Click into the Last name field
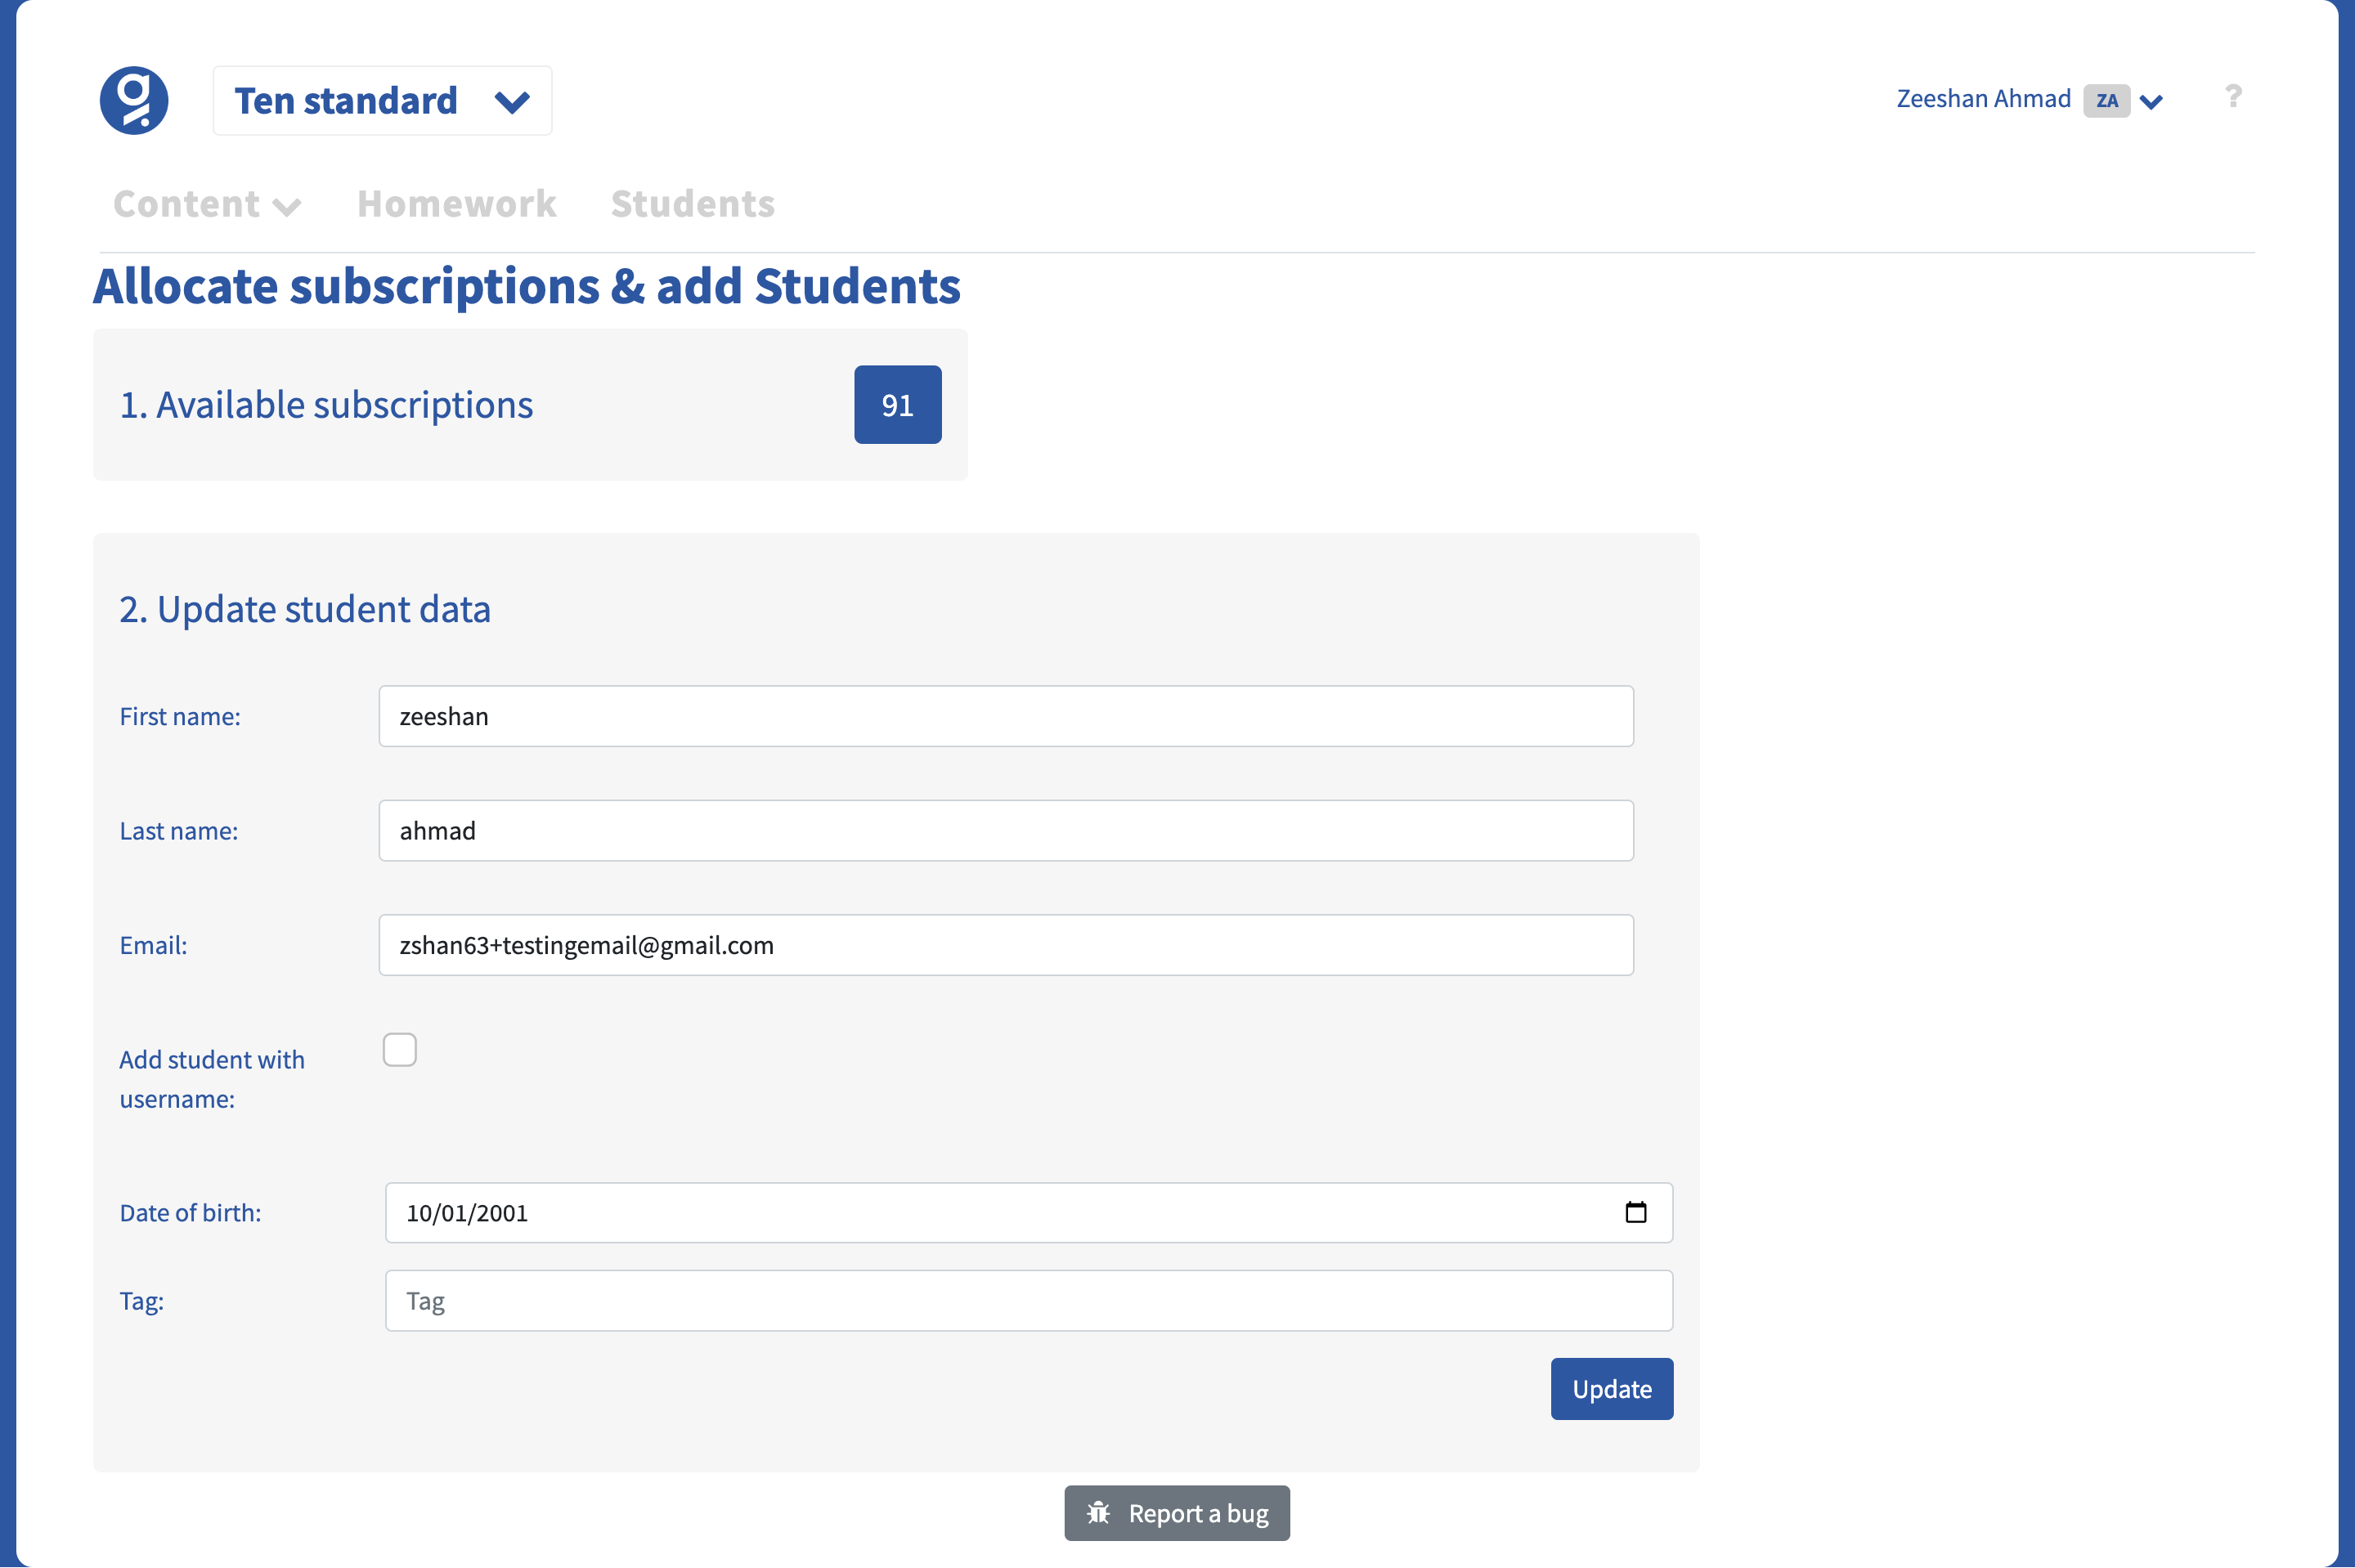The image size is (2355, 1568). [1006, 830]
